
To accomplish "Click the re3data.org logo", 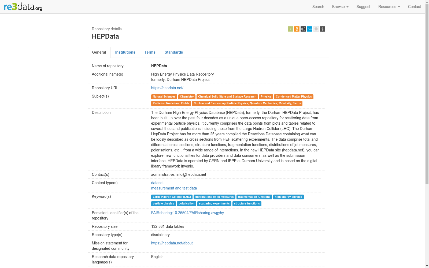I will (x=23, y=6).
